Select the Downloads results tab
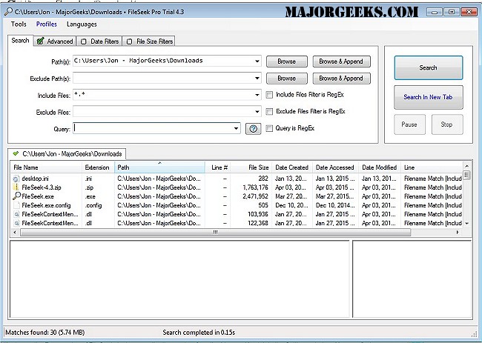This screenshot has height=343, width=482. [x=67, y=153]
